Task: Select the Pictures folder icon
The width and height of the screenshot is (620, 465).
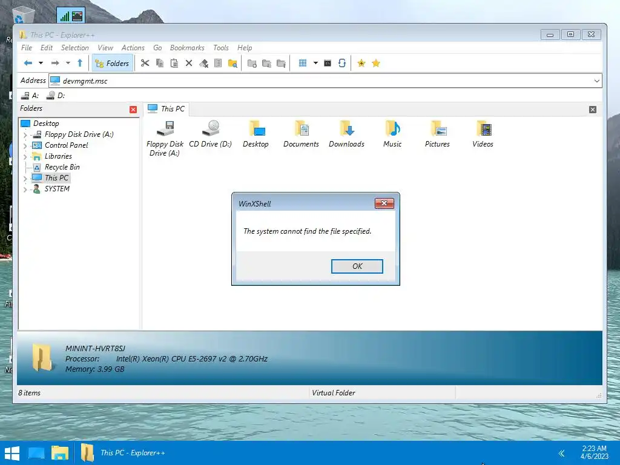Action: pyautogui.click(x=437, y=134)
